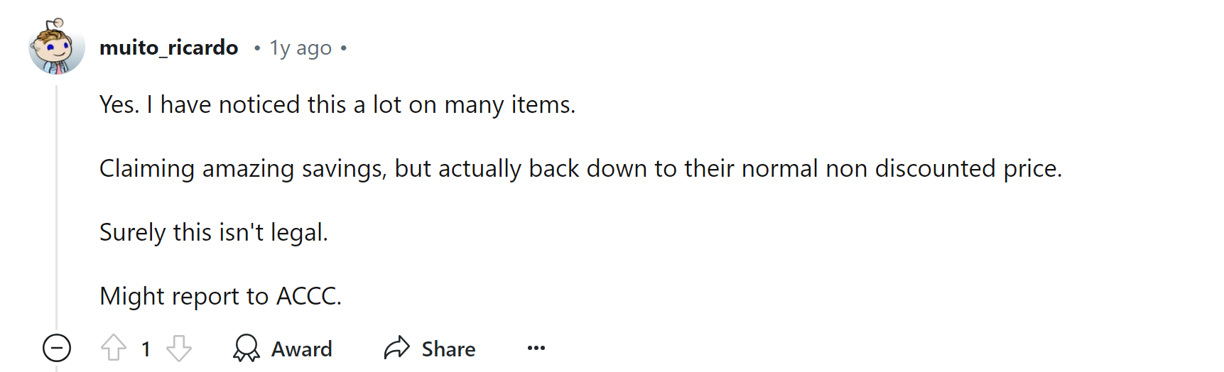
Task: Downvote muito_ricardo's comment
Action: click(179, 348)
